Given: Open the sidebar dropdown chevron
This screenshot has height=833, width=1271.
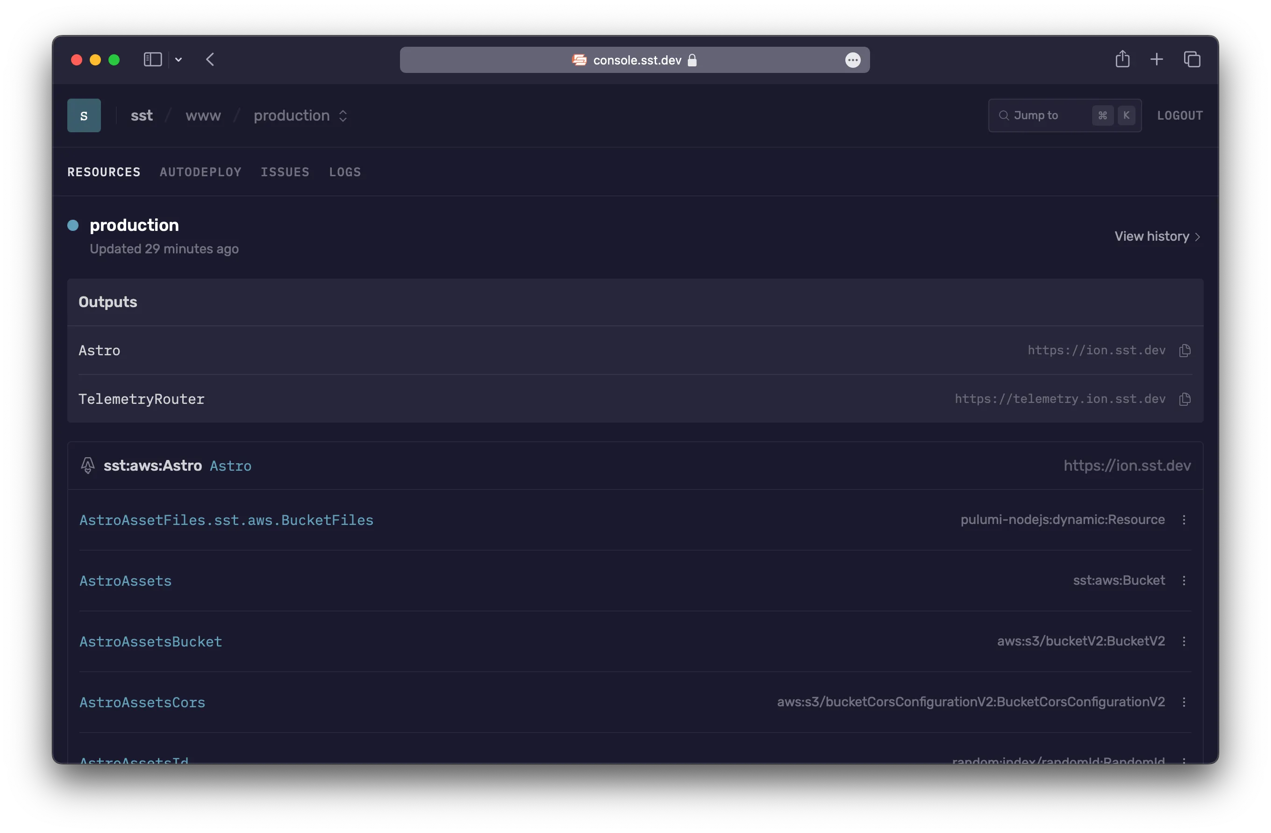Looking at the screenshot, I should [x=179, y=60].
